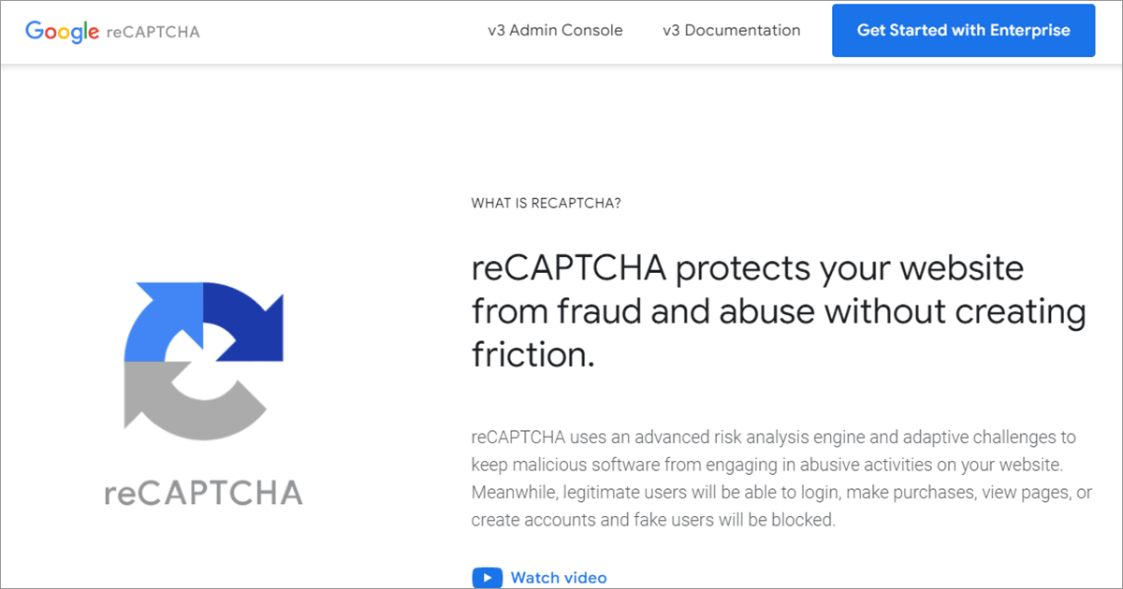Select the 'WHAT IS RECAPTCHA?' label

[x=546, y=203]
